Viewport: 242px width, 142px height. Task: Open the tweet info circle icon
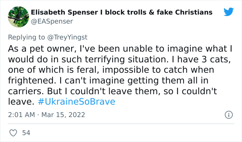(228, 115)
